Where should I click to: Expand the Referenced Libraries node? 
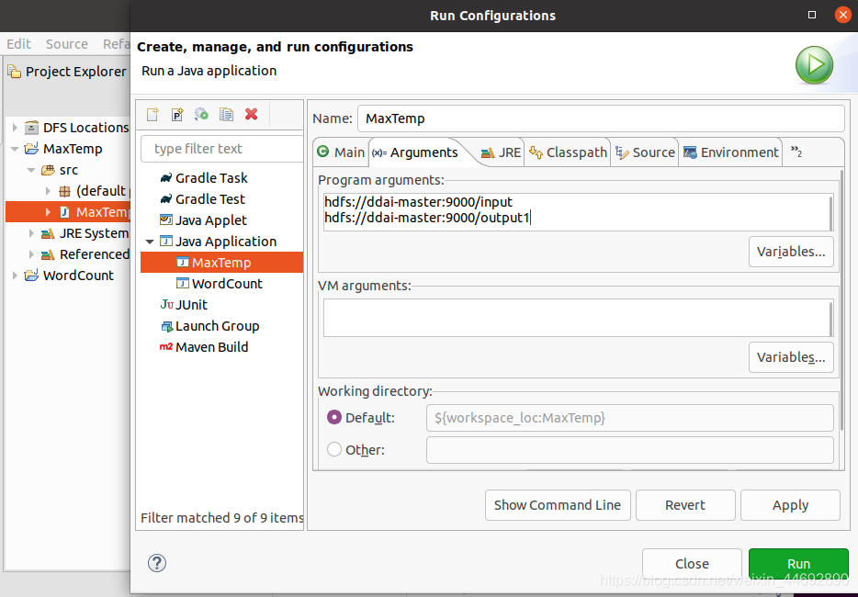[x=31, y=254]
